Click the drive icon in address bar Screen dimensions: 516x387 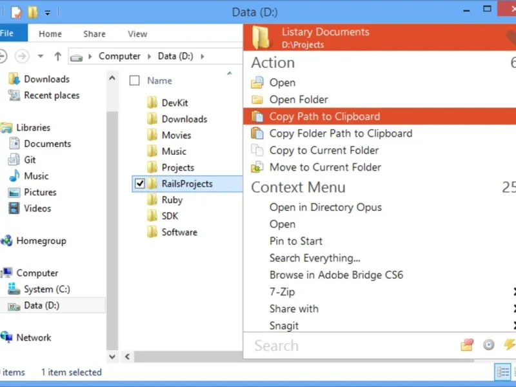coord(76,58)
